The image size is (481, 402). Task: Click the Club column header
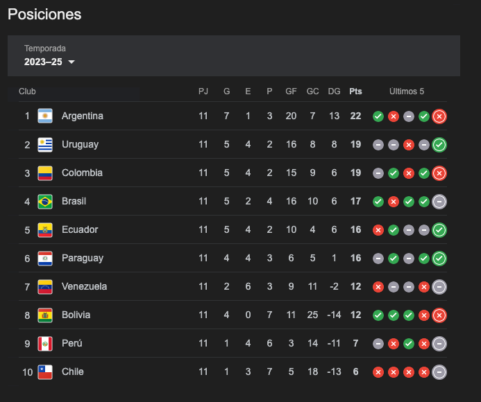click(28, 91)
